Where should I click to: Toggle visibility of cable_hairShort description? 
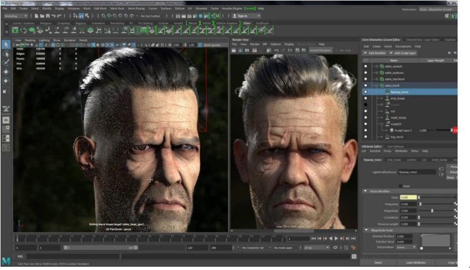365,79
